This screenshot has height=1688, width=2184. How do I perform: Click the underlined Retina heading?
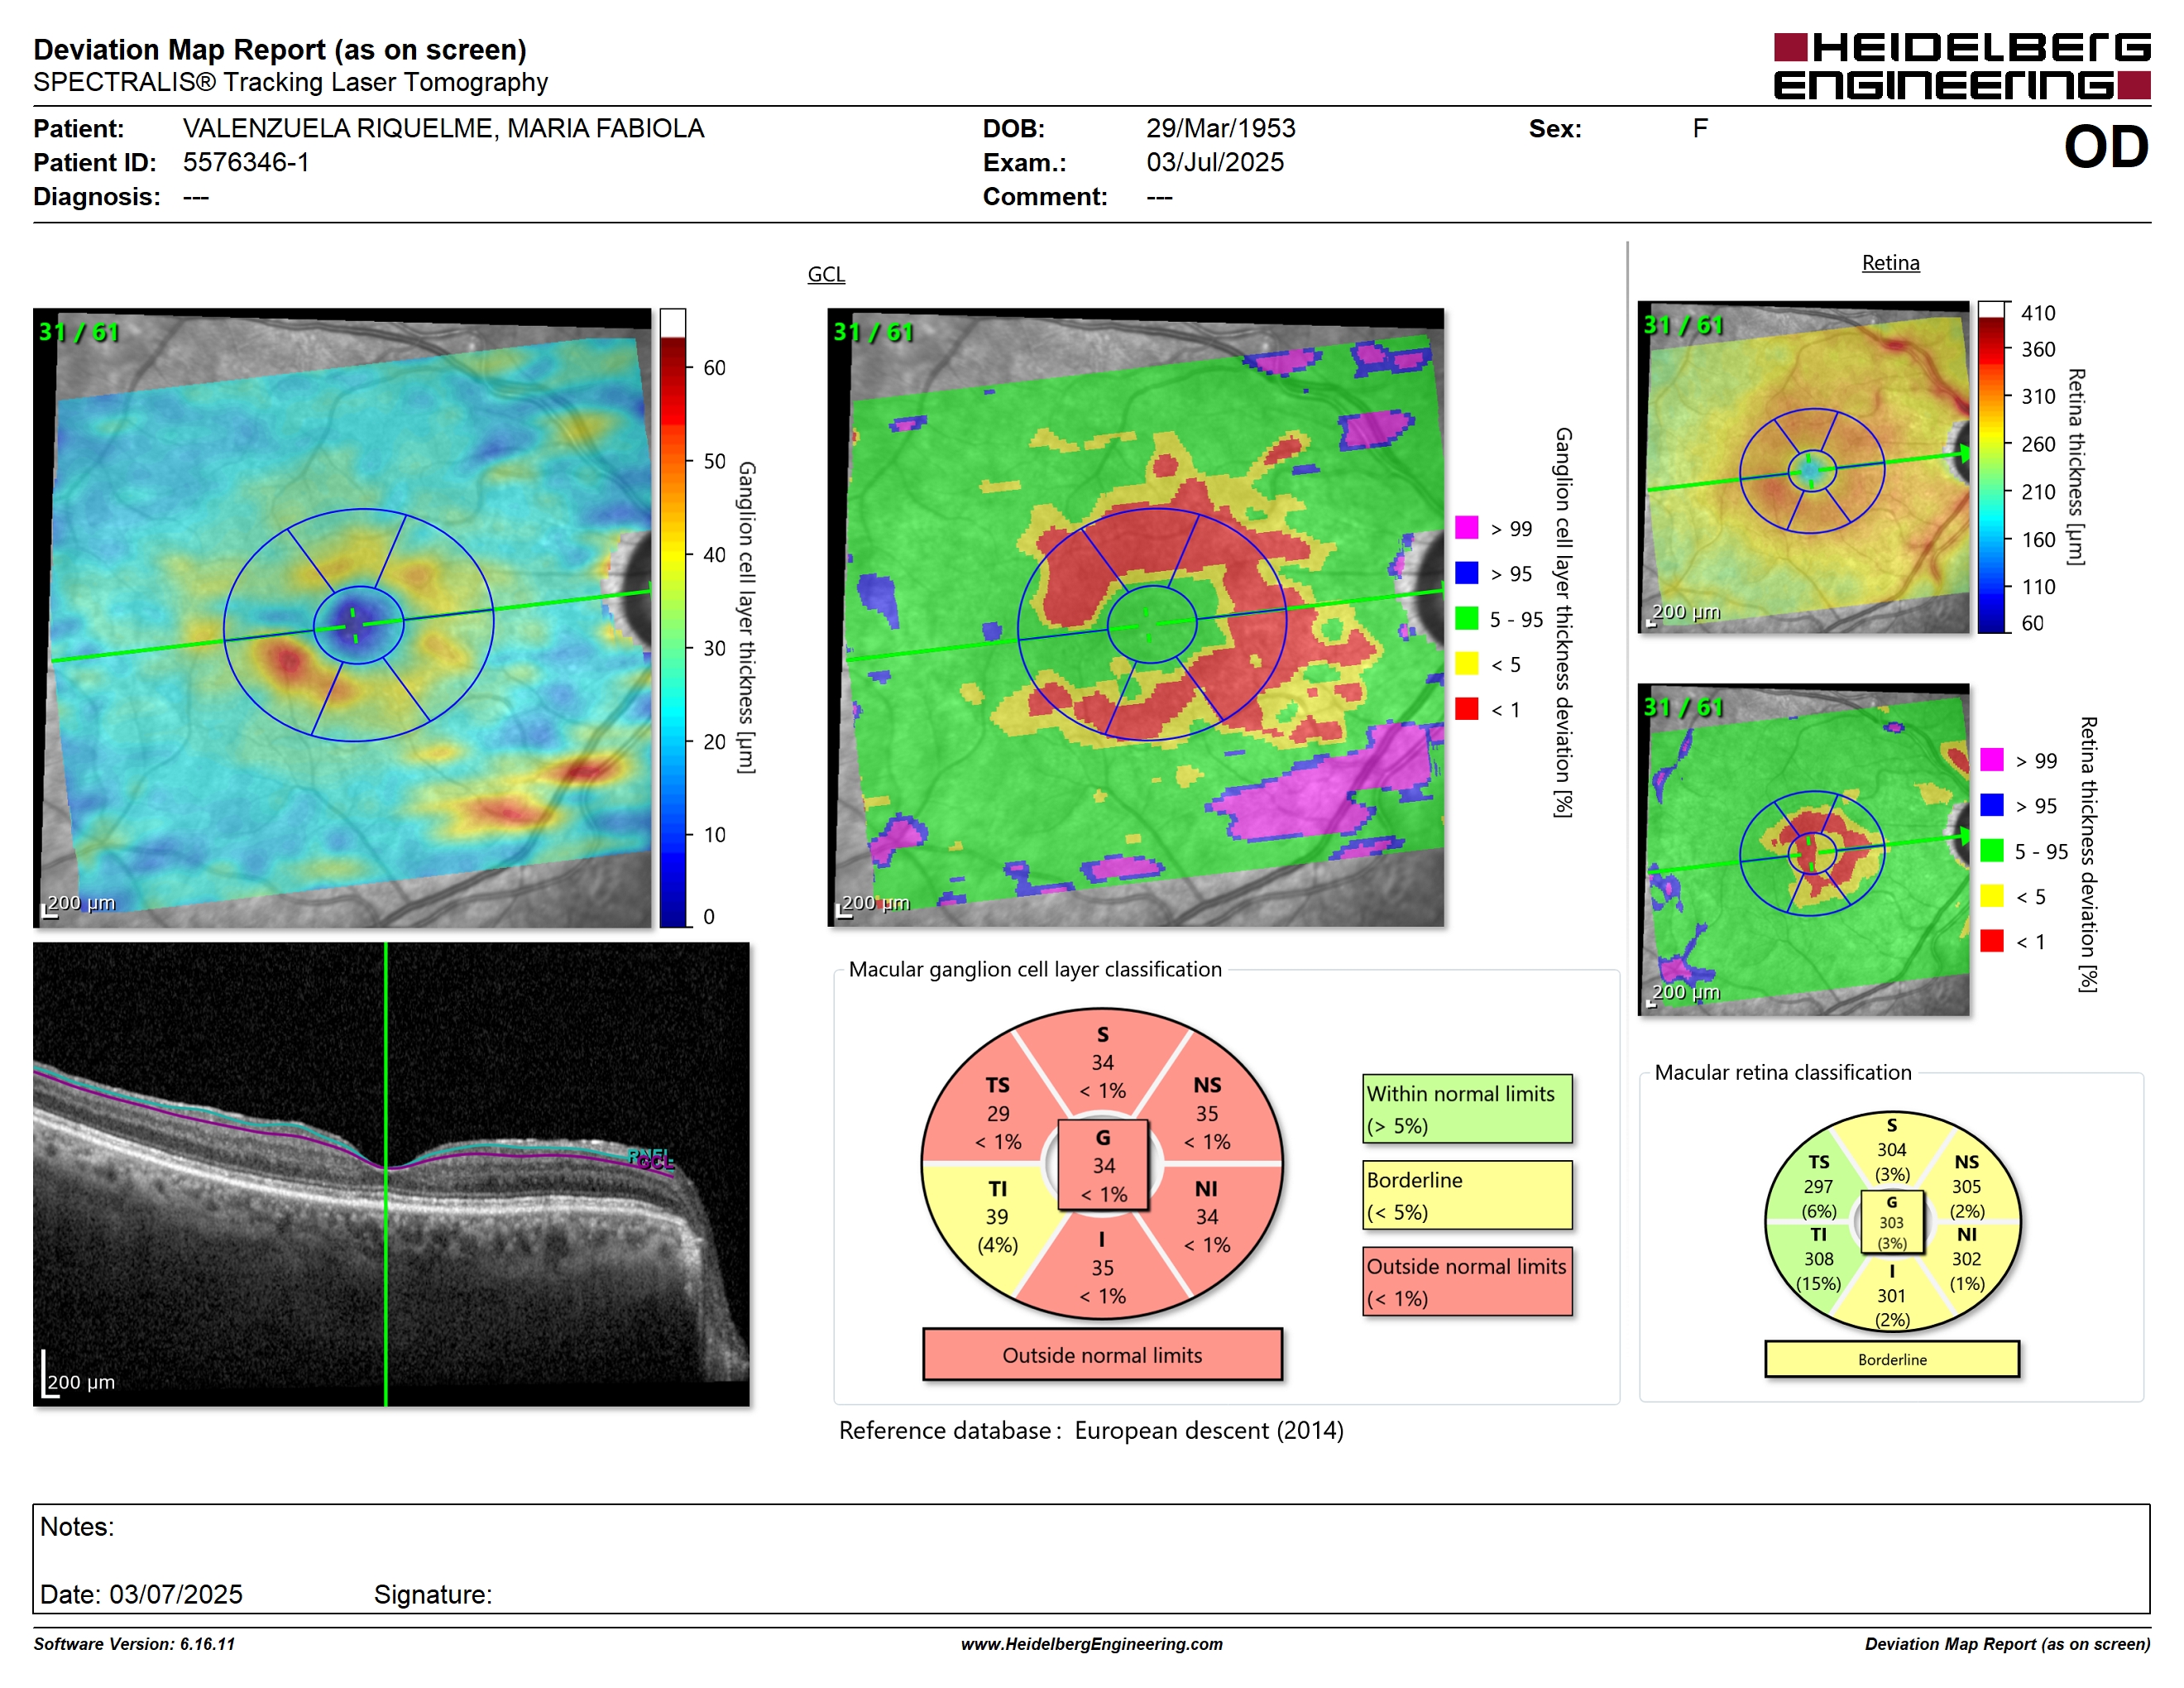(x=1890, y=263)
